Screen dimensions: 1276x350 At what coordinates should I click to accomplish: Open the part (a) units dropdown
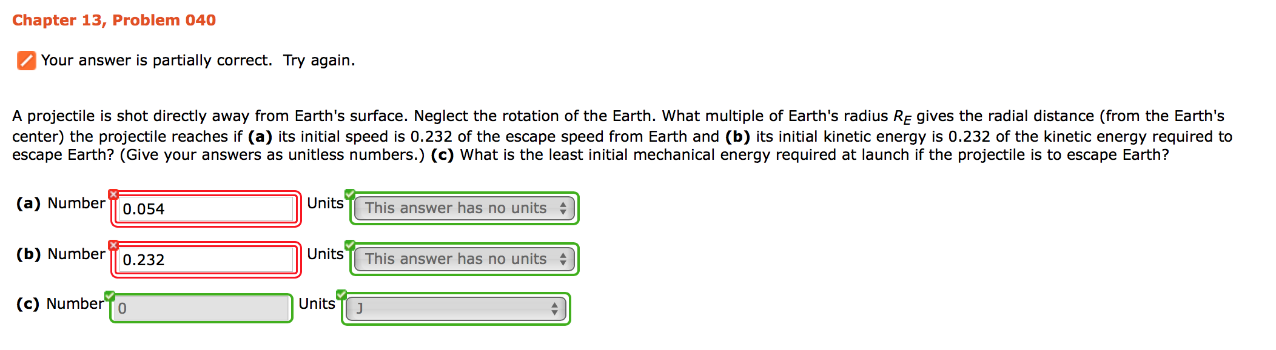coord(465,208)
